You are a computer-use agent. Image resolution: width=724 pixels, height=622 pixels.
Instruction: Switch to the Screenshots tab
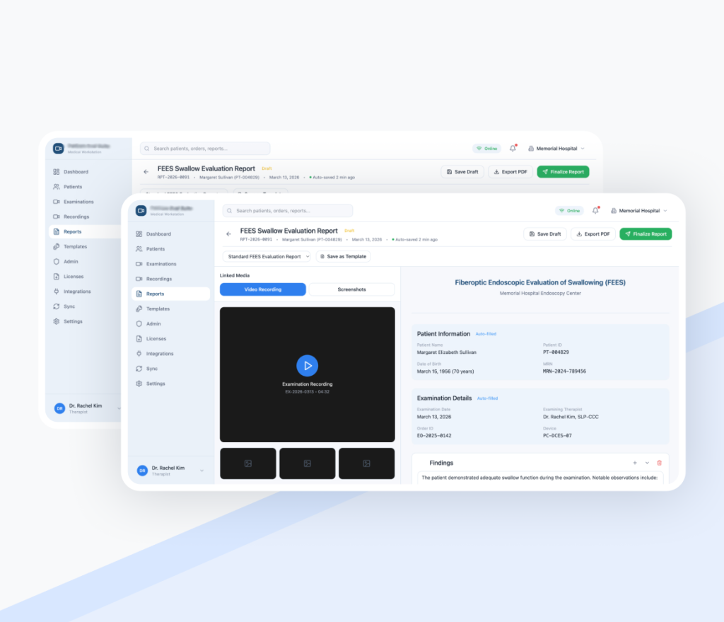tap(351, 289)
